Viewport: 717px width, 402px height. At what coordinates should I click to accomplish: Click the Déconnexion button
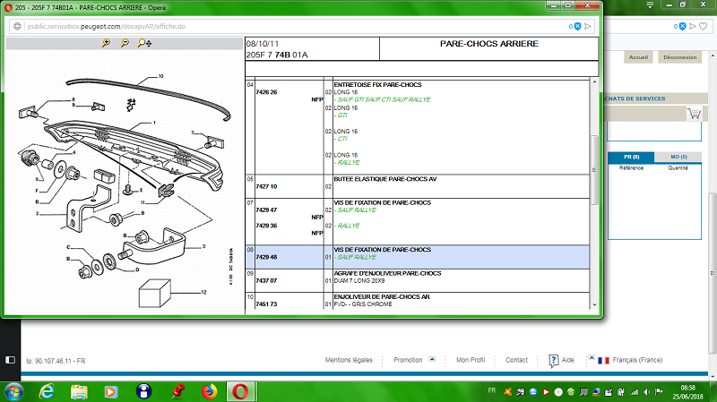tap(680, 56)
